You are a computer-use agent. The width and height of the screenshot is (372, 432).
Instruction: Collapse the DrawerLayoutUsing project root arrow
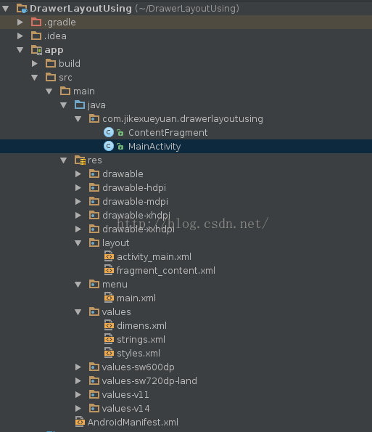6,9
